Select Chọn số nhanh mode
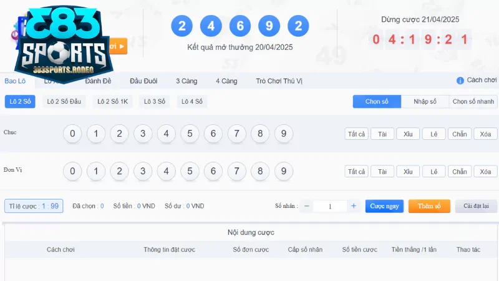This screenshot has width=499, height=281. point(473,101)
